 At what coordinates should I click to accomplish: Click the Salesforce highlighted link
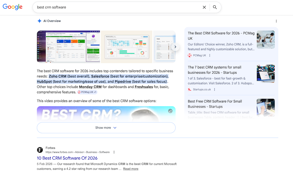point(100,76)
